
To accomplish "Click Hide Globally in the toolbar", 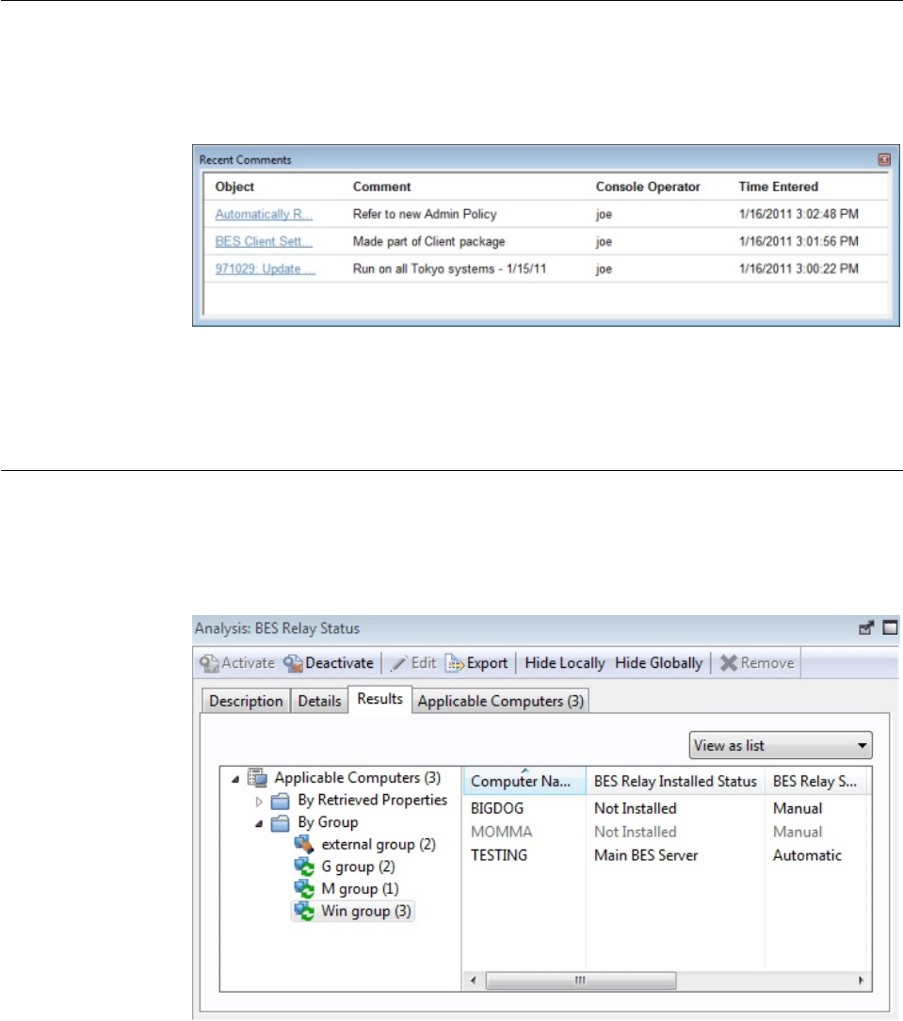I will [x=658, y=663].
